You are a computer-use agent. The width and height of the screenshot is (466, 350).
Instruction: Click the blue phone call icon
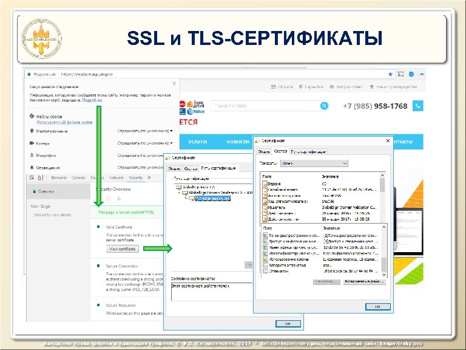click(x=417, y=106)
